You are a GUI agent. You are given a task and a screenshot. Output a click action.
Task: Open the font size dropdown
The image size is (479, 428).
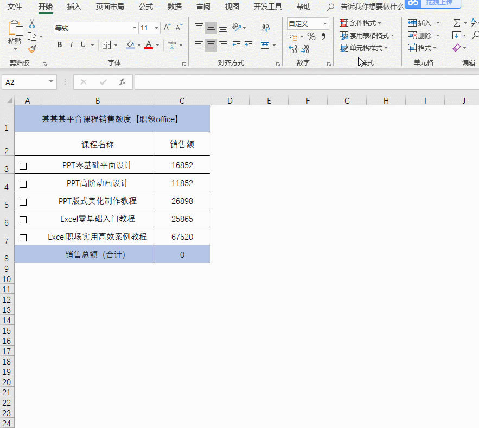coord(156,28)
